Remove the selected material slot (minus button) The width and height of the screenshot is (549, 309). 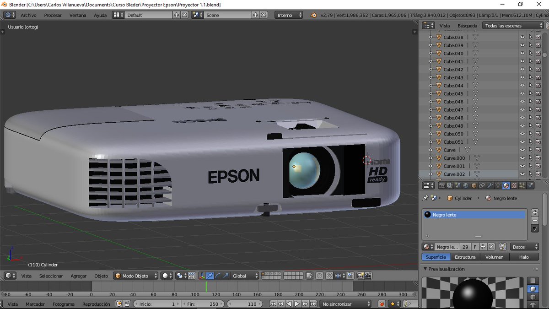pos(535,220)
